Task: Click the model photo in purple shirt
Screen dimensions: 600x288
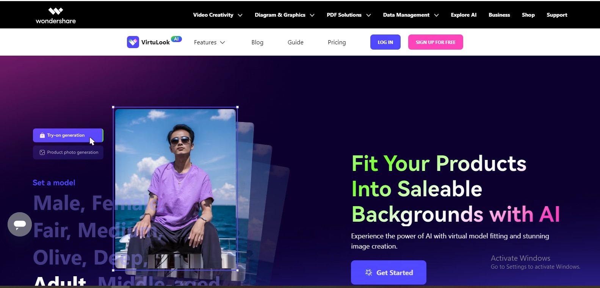Action: click(x=175, y=189)
